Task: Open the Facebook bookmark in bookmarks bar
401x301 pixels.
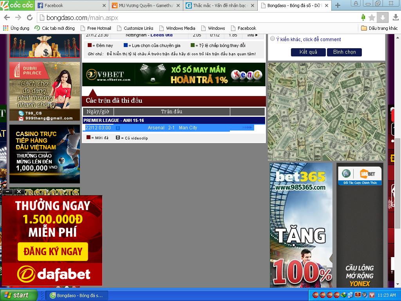Action: tap(244, 28)
